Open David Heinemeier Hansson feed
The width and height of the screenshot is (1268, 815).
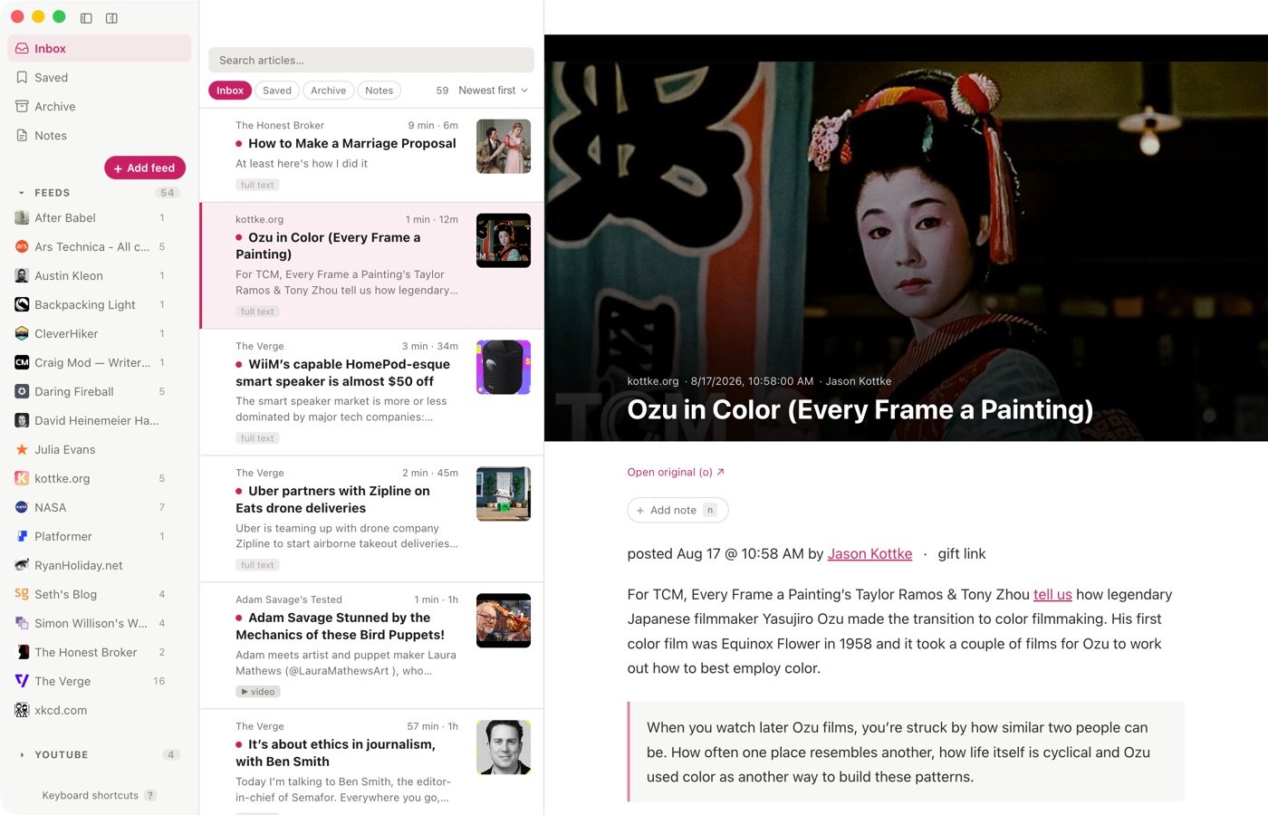point(100,421)
